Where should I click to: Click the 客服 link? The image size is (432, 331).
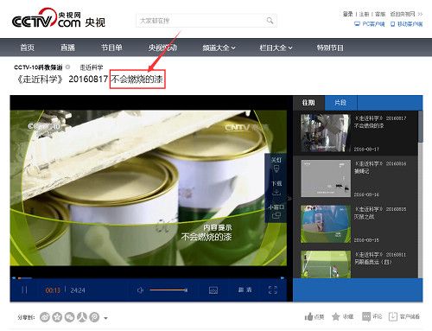pyautogui.click(x=380, y=14)
